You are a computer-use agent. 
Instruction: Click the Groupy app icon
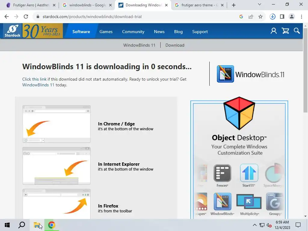click(x=274, y=202)
